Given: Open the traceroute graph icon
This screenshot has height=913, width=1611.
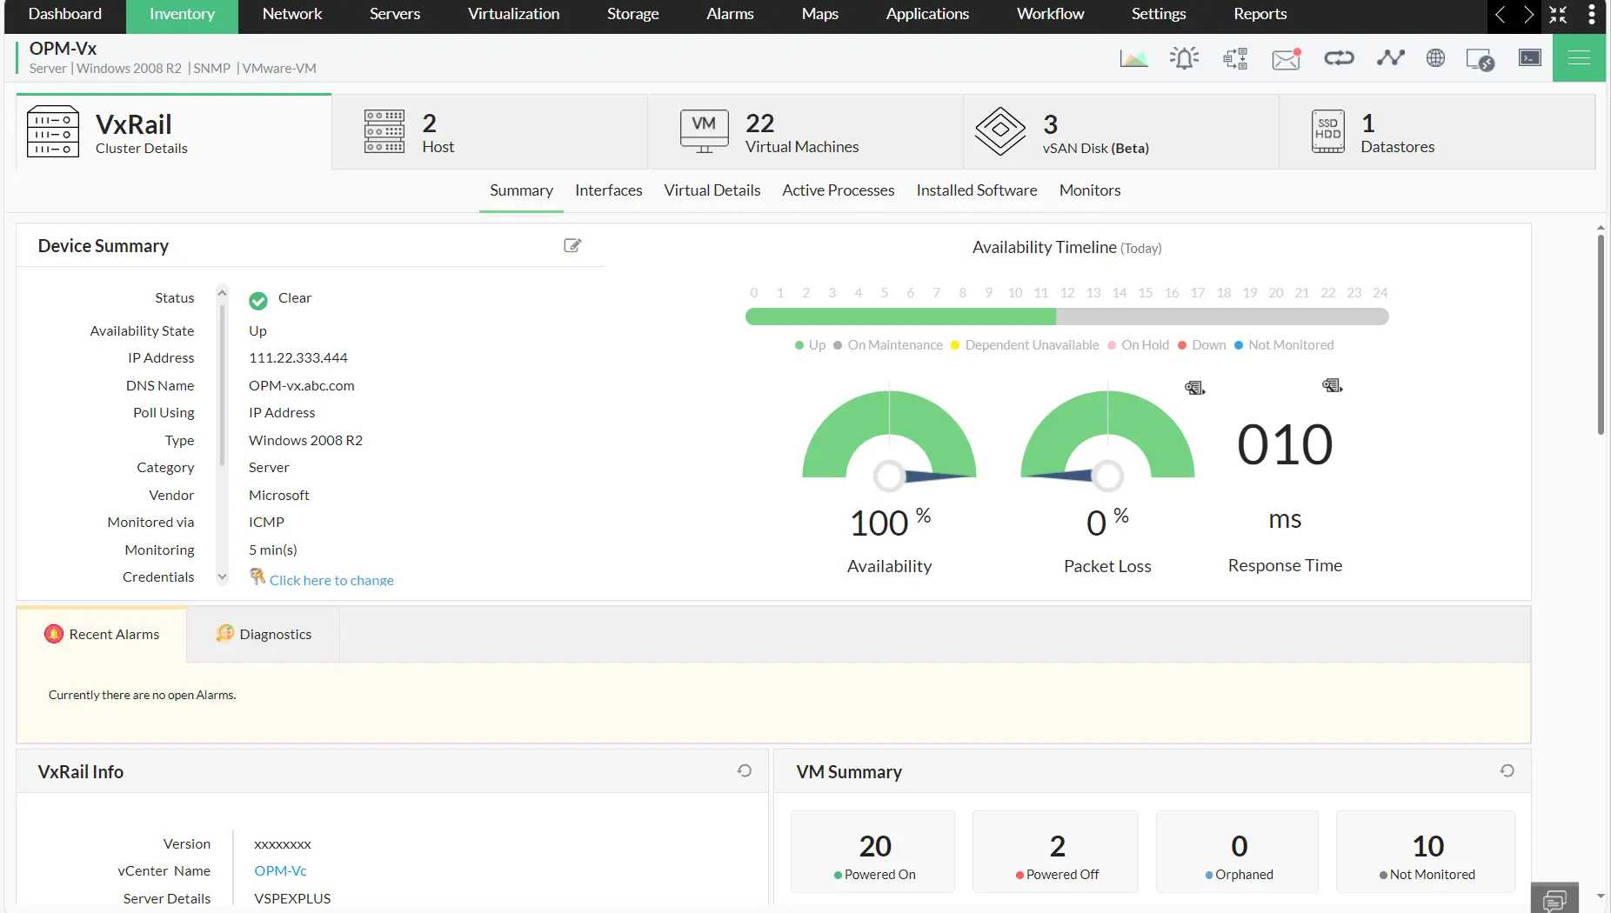Looking at the screenshot, I should point(1389,57).
